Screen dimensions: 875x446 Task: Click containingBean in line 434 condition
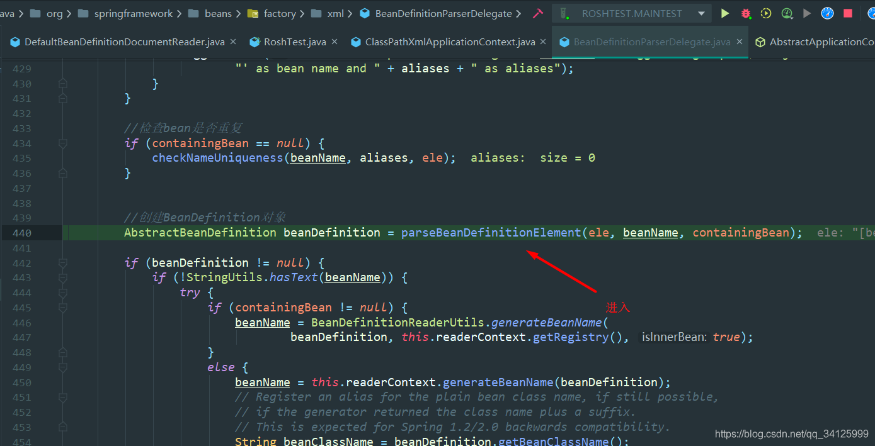(x=200, y=143)
